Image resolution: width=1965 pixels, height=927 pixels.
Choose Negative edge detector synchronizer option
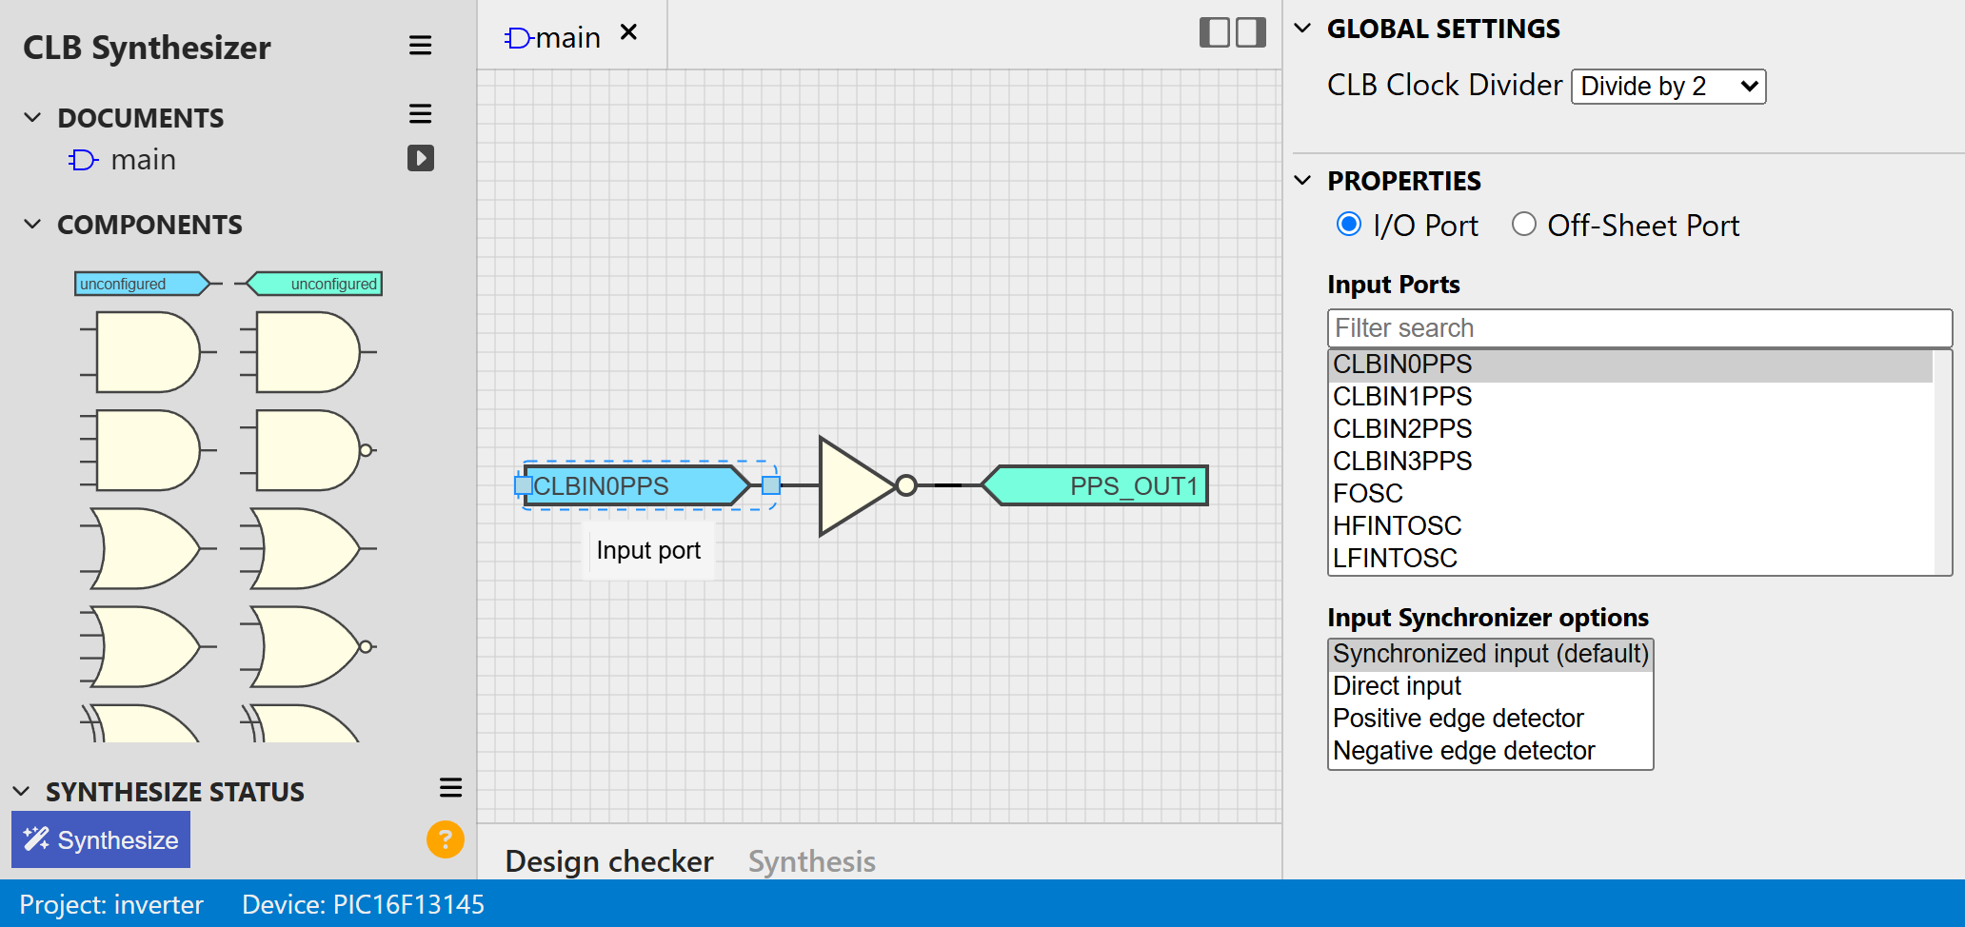[x=1491, y=751]
